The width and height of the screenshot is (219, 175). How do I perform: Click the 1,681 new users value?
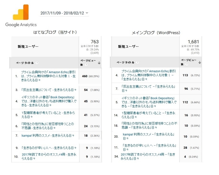click(x=193, y=42)
